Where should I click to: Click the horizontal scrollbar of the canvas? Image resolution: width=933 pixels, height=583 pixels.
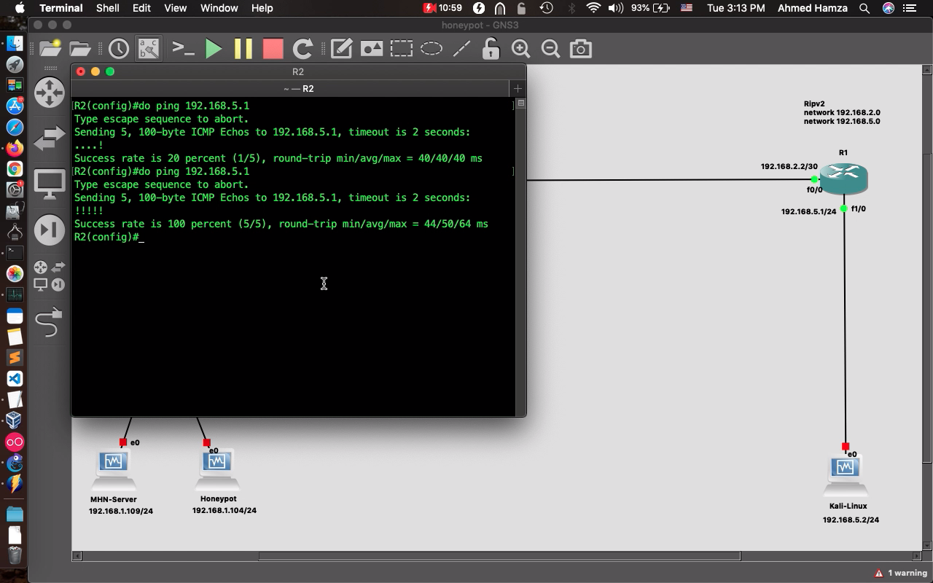[x=499, y=556]
